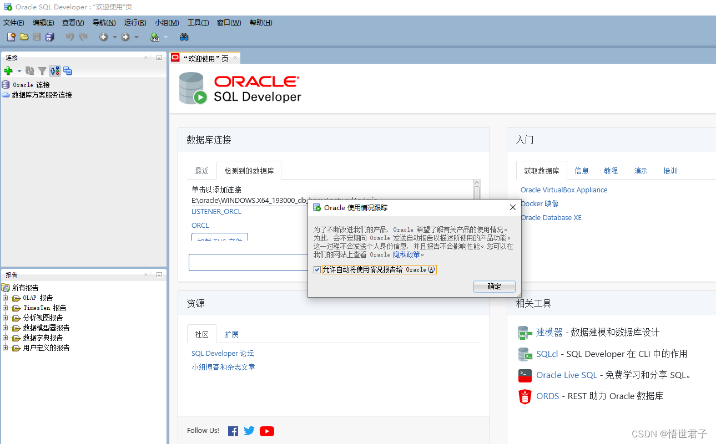Close the 欢迎使用 page tab

235,57
